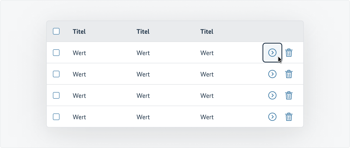350x148 pixels.
Task: Click the middle Titel column header
Action: point(143,32)
